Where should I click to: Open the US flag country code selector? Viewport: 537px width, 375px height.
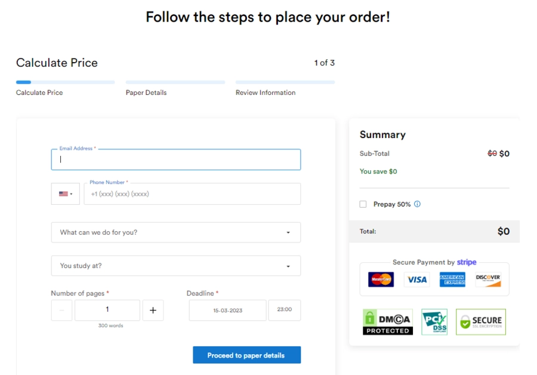pos(66,193)
